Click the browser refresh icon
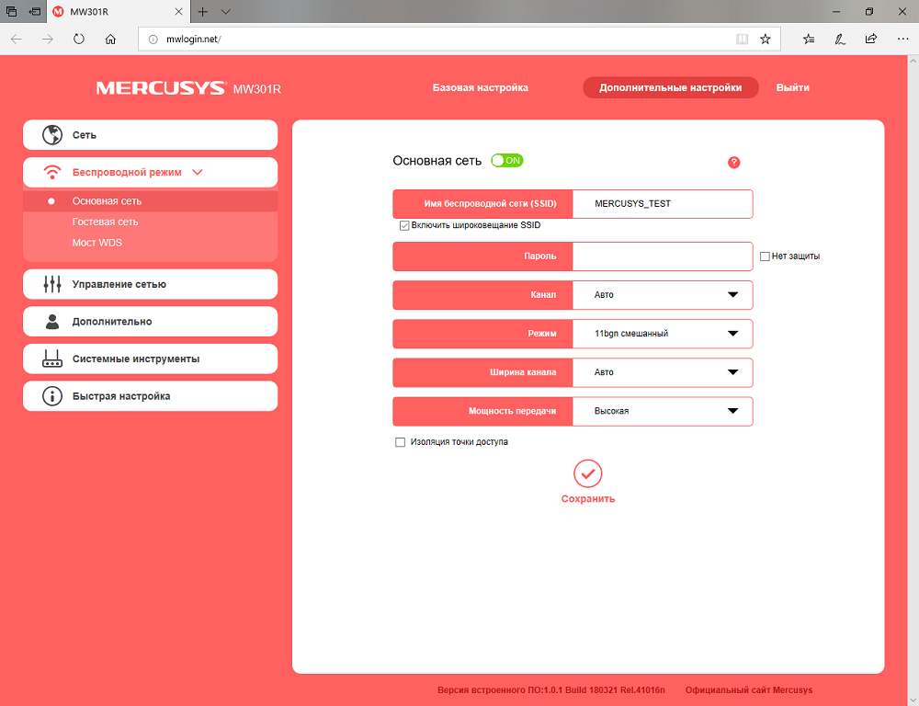919x706 pixels. (x=78, y=40)
